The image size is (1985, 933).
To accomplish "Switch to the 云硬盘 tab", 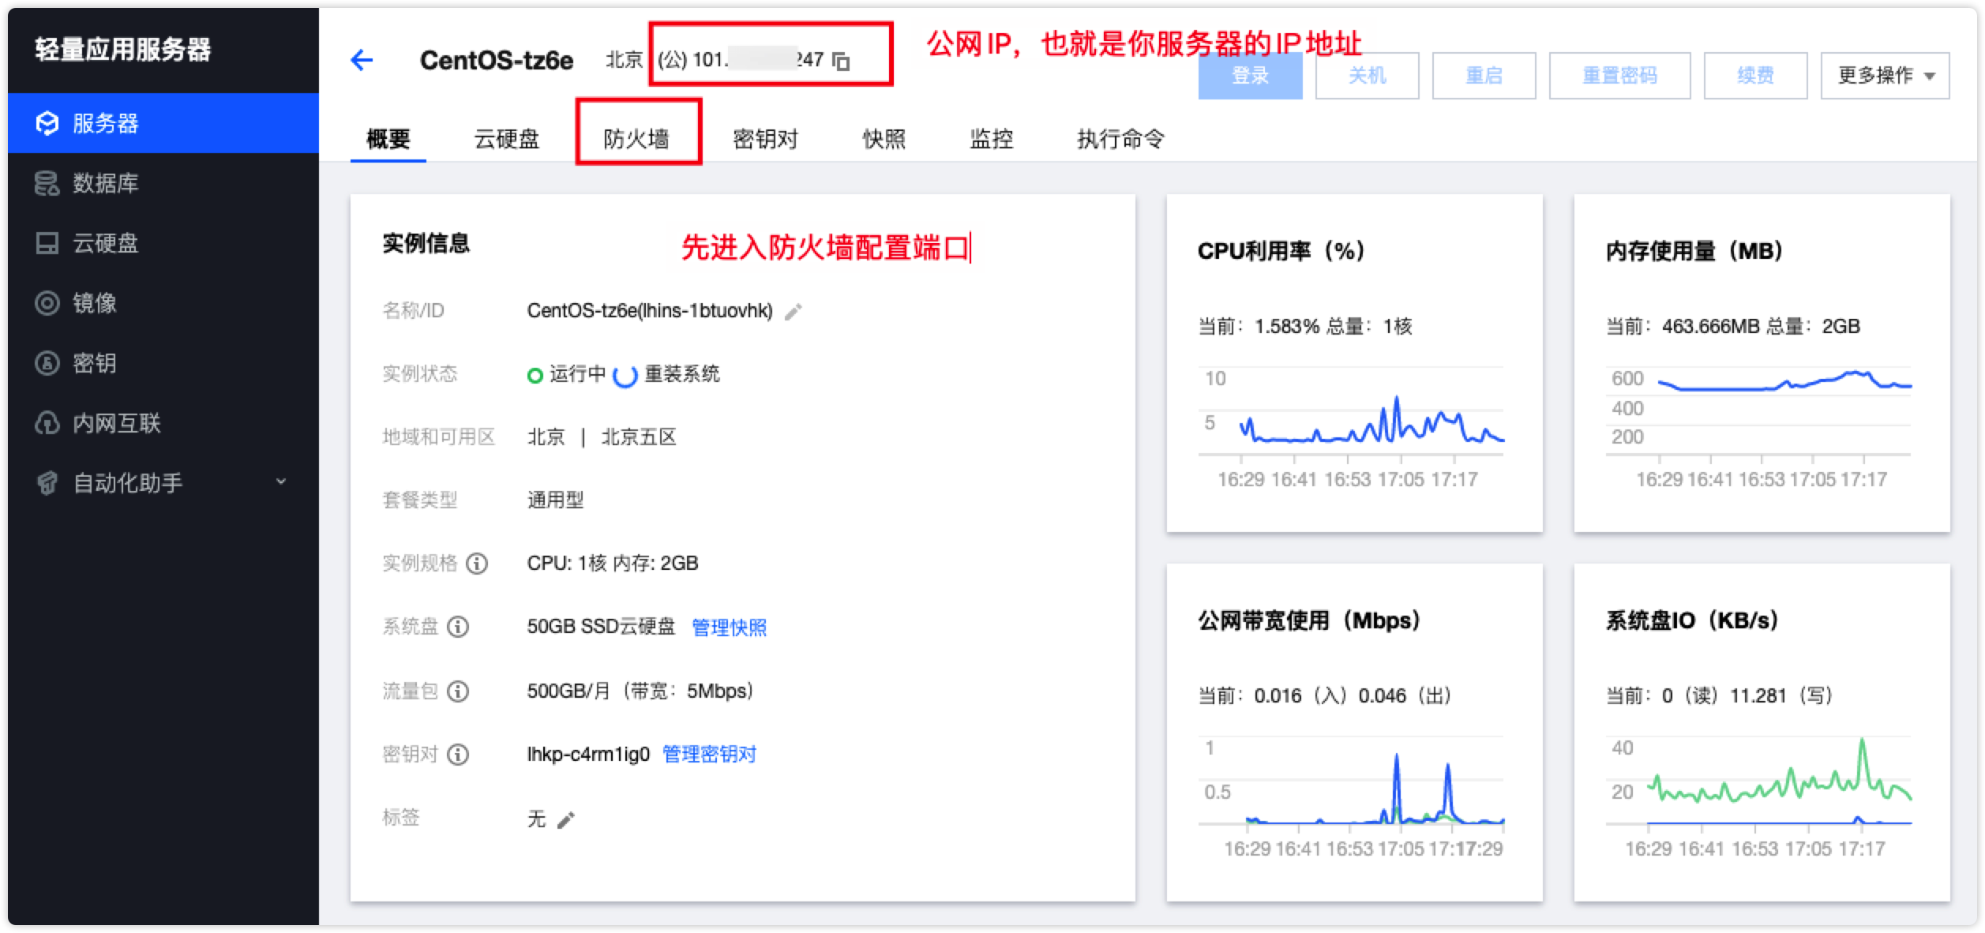I will click(x=506, y=139).
